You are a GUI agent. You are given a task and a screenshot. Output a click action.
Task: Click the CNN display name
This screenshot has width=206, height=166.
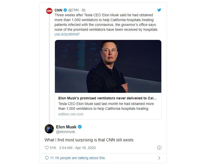click(x=58, y=10)
